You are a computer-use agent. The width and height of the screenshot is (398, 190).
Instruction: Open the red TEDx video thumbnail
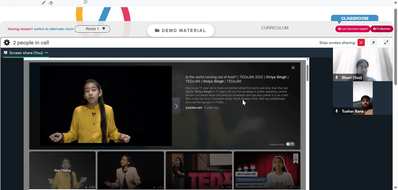click(x=199, y=171)
